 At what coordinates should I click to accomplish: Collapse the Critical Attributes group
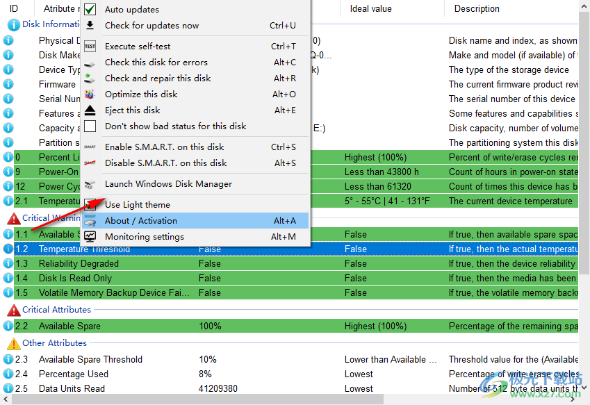pos(13,311)
